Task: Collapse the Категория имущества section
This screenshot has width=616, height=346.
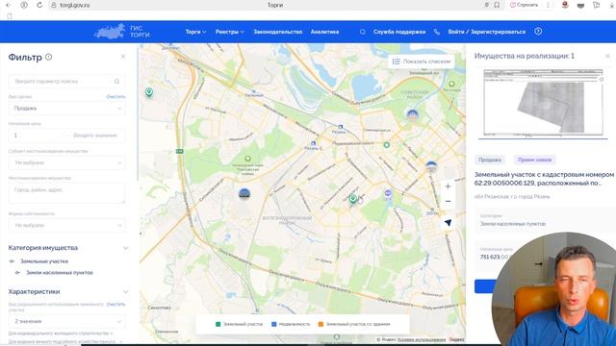Action: point(126,248)
